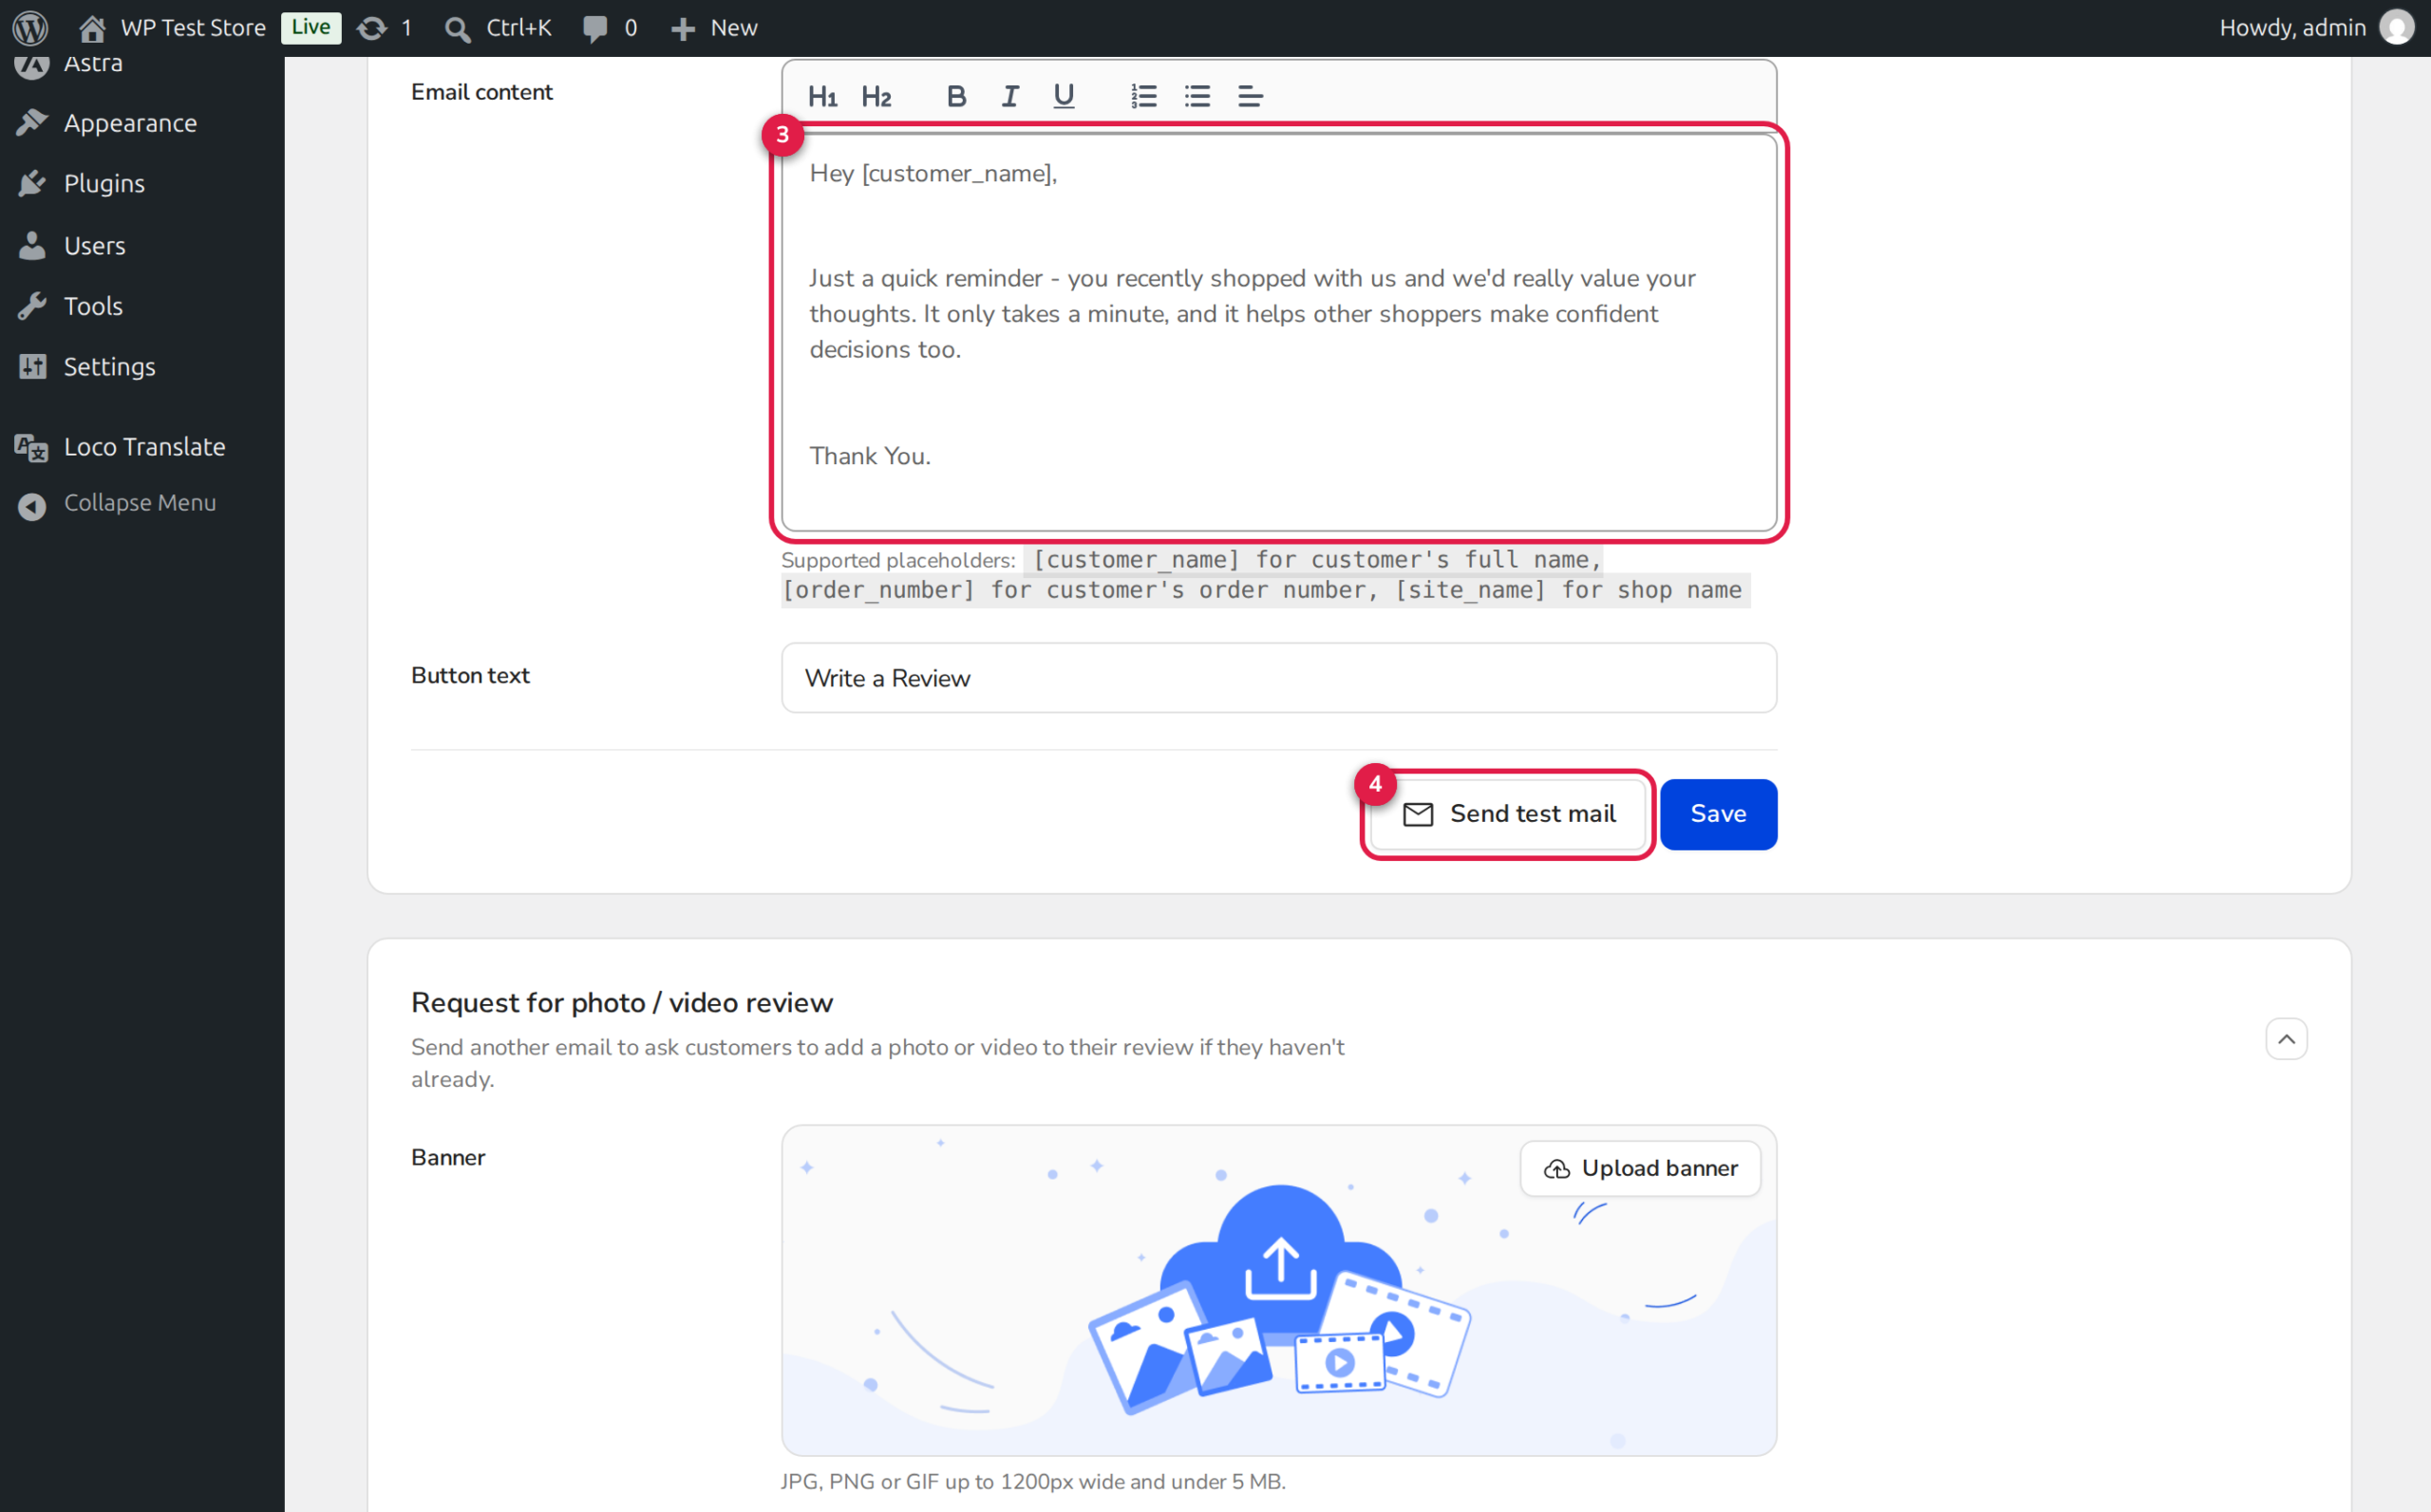Viewport: 2431px width, 1512px height.
Task: Click the WordPress logo in admin bar
Action: (x=31, y=27)
